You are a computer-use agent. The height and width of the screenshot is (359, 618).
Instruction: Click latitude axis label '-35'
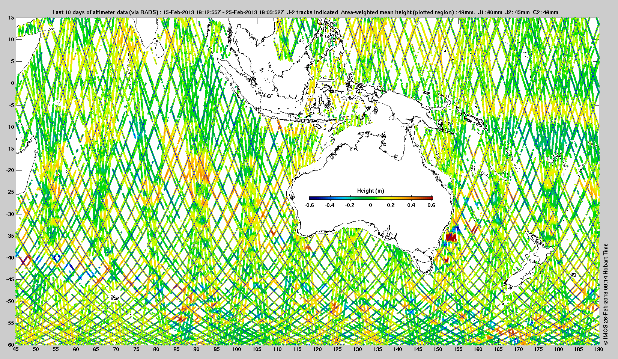click(11, 236)
